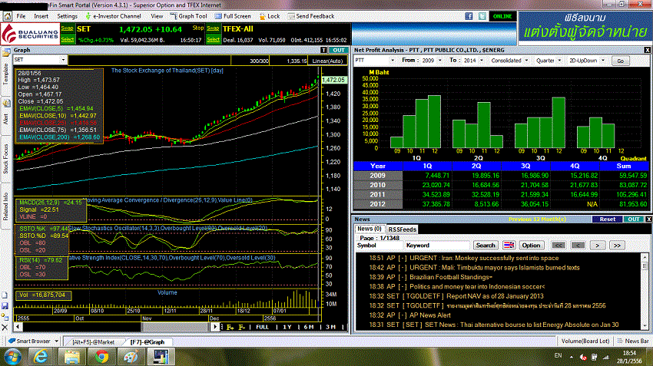The image size is (653, 366).
Task: Open the PTT symbol dropdown in Net Profit Analysis
Action: pos(392,61)
